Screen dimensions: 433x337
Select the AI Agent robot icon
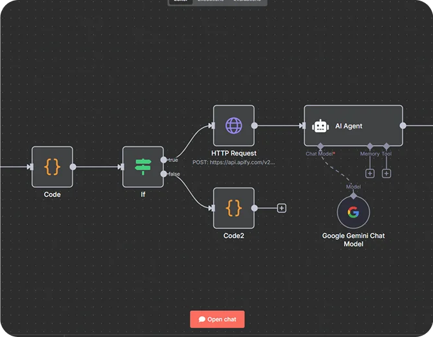[321, 126]
